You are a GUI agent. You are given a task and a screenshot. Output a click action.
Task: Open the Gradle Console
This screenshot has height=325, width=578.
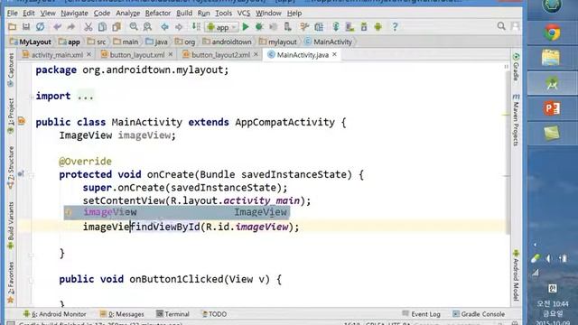[x=479, y=314]
